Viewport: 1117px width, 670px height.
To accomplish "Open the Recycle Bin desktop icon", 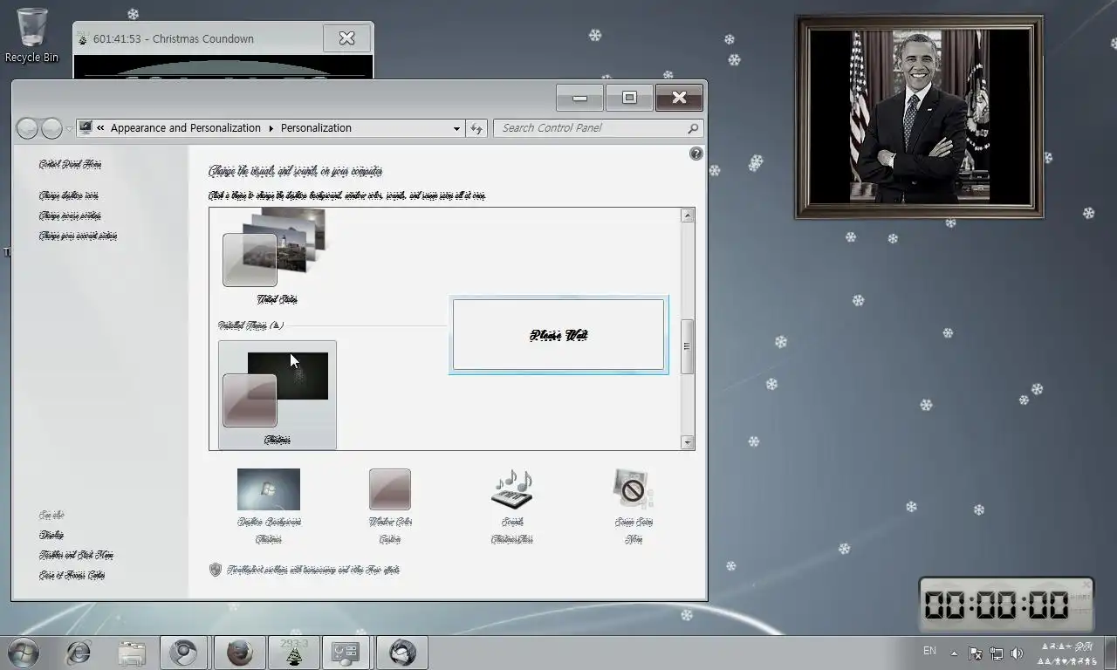I will [x=31, y=35].
